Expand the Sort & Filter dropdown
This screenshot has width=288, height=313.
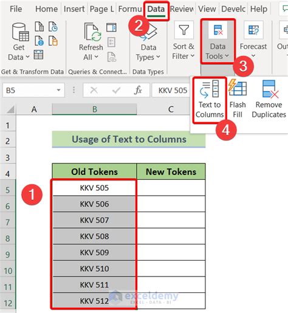click(x=193, y=56)
